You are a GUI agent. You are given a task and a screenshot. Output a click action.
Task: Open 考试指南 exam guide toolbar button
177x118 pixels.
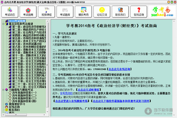tap(28, 12)
